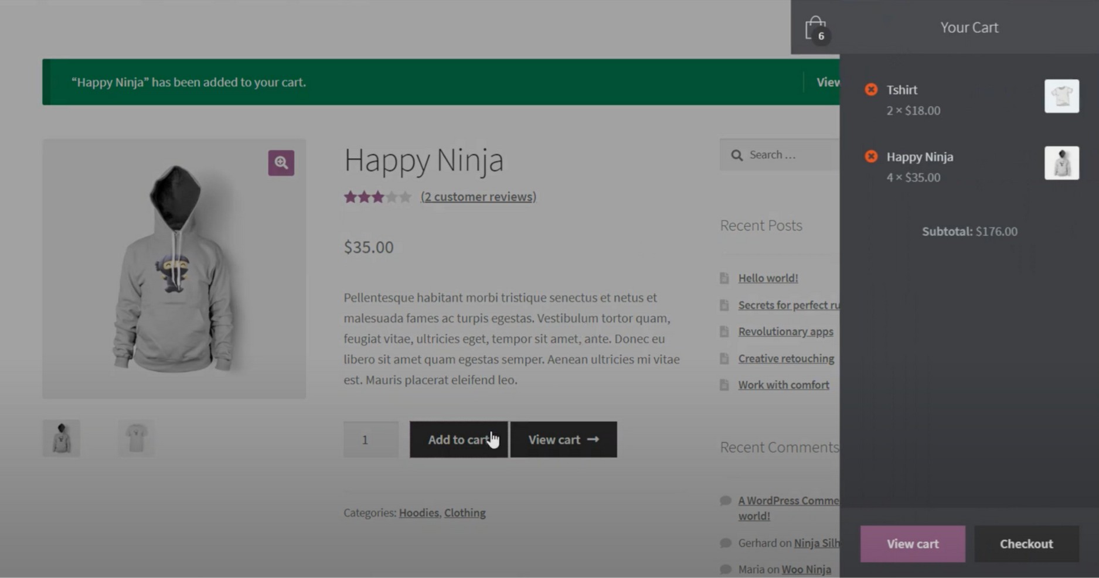Open the Tshirt thumbnail in cart
Screen dimensions: 1099x578
click(1061, 96)
